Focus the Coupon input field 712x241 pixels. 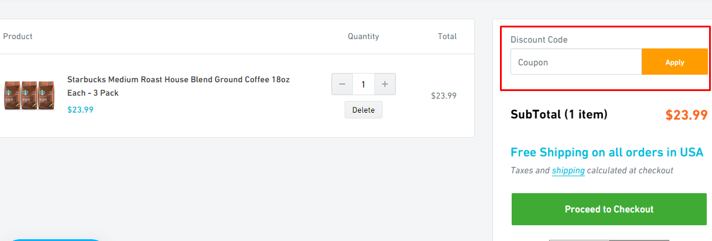pos(576,62)
